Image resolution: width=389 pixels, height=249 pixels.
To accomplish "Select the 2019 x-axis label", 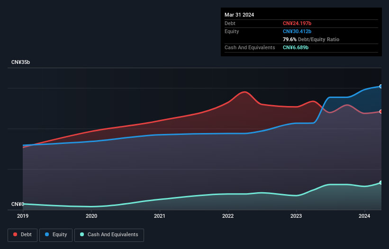I will pyautogui.click(x=23, y=216).
